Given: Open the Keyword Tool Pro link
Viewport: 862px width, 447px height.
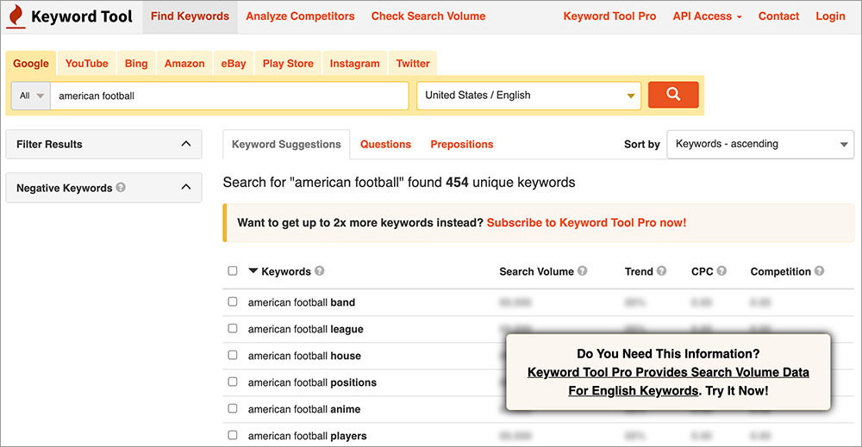Looking at the screenshot, I should click(609, 16).
